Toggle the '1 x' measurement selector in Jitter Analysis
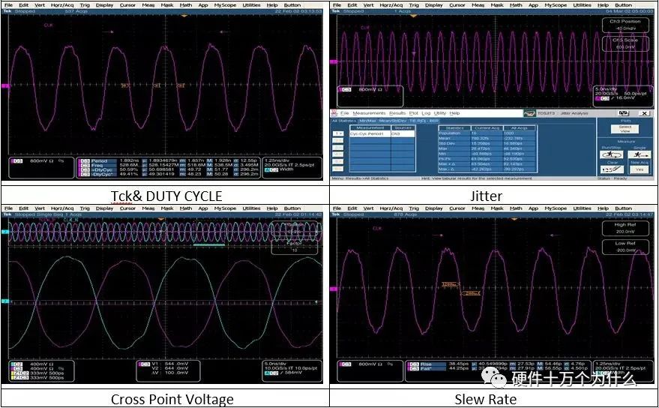Screen dimensions: 659x408 point(338,133)
